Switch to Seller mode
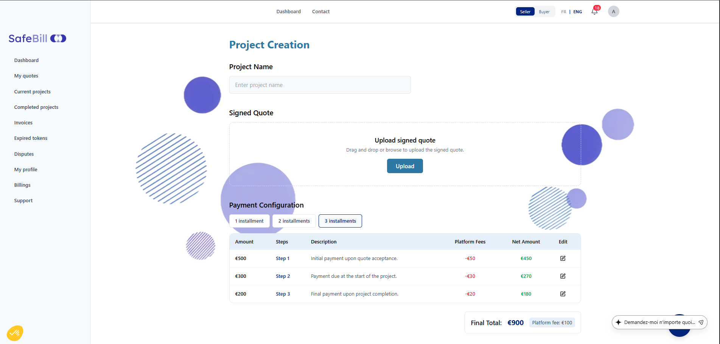 (525, 12)
